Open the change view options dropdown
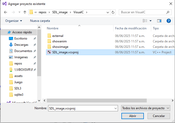 [x=151, y=21]
